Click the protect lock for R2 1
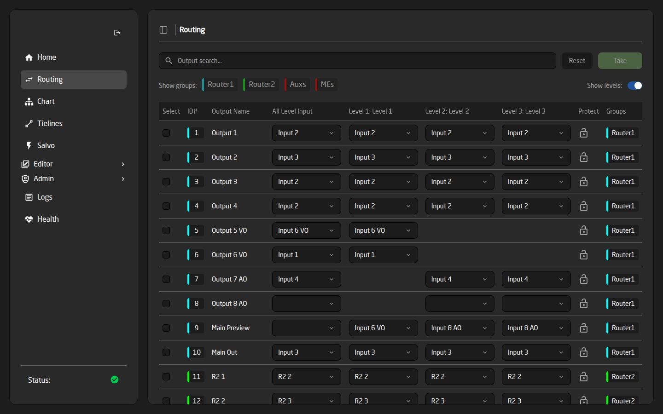The image size is (663, 414). [584, 377]
